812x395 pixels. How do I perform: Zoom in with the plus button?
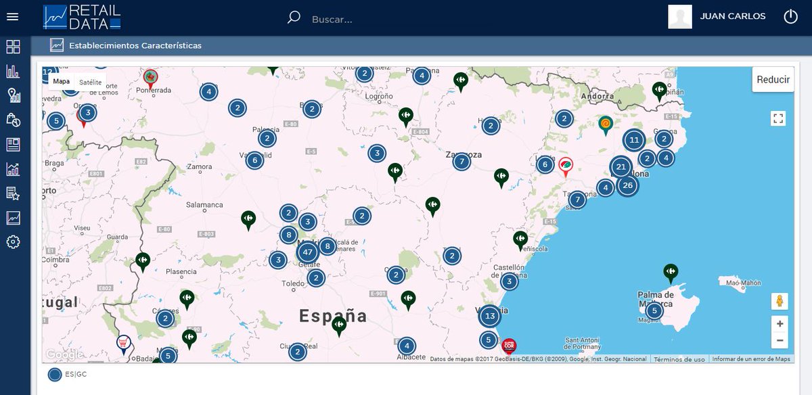point(780,324)
